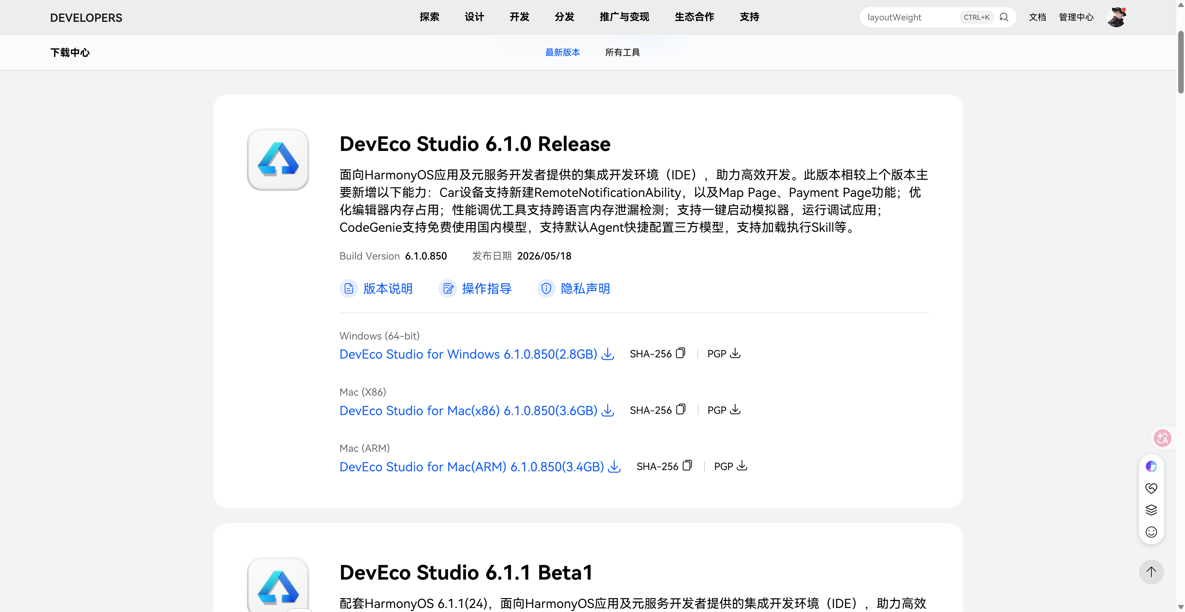Open the 分发 menu
This screenshot has height=612, width=1185.
click(564, 17)
